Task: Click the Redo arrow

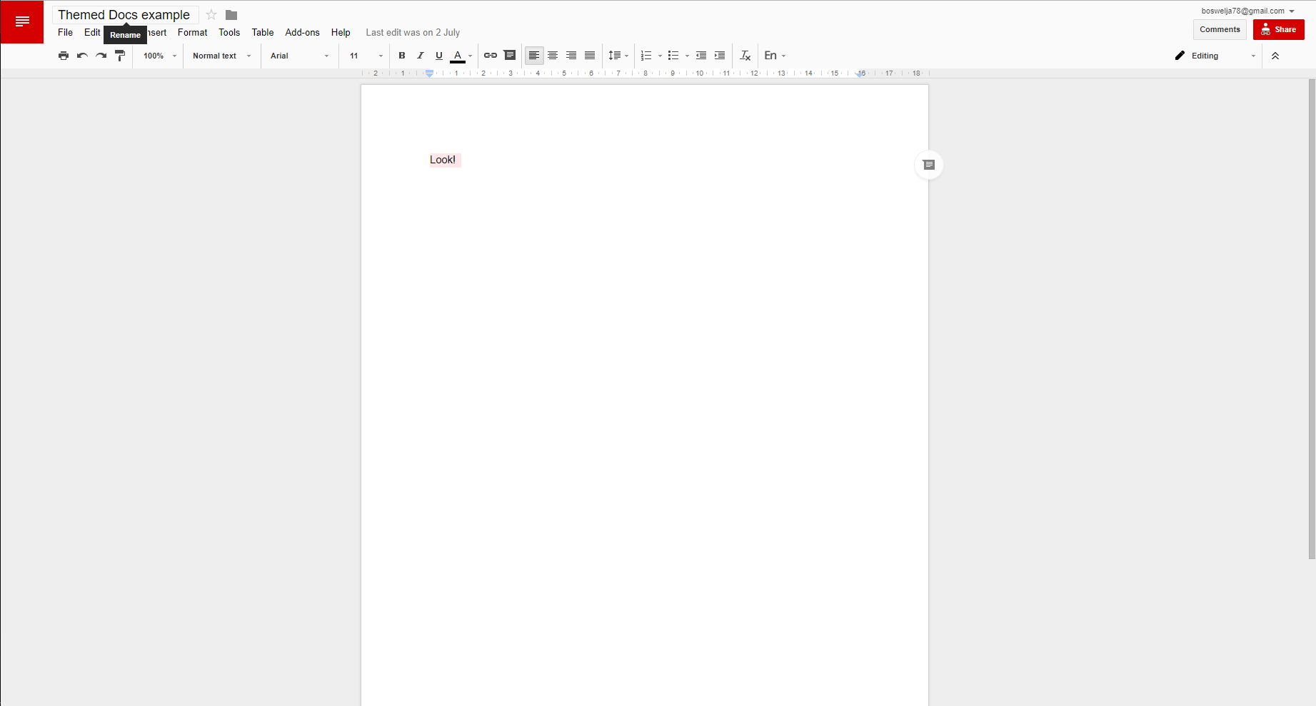Action: [x=101, y=56]
